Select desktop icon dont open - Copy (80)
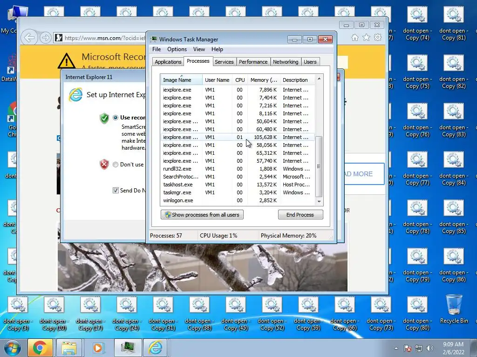 tap(417, 314)
